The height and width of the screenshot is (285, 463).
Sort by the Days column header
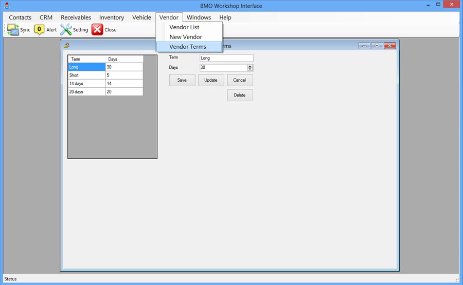pyautogui.click(x=124, y=59)
